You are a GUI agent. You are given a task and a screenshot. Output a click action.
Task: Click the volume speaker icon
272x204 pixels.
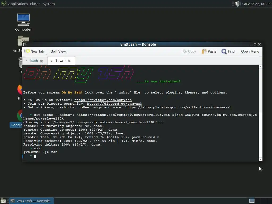point(237,4)
